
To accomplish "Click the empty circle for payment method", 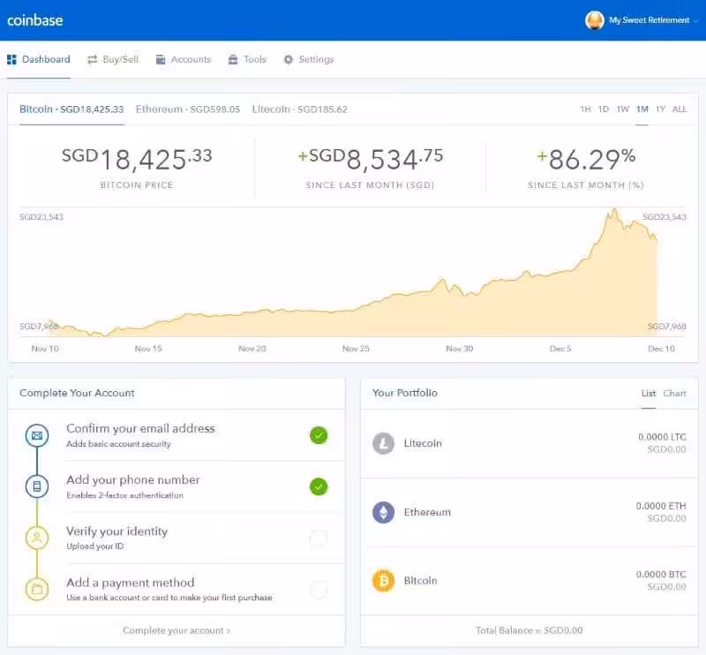I will pyautogui.click(x=319, y=589).
